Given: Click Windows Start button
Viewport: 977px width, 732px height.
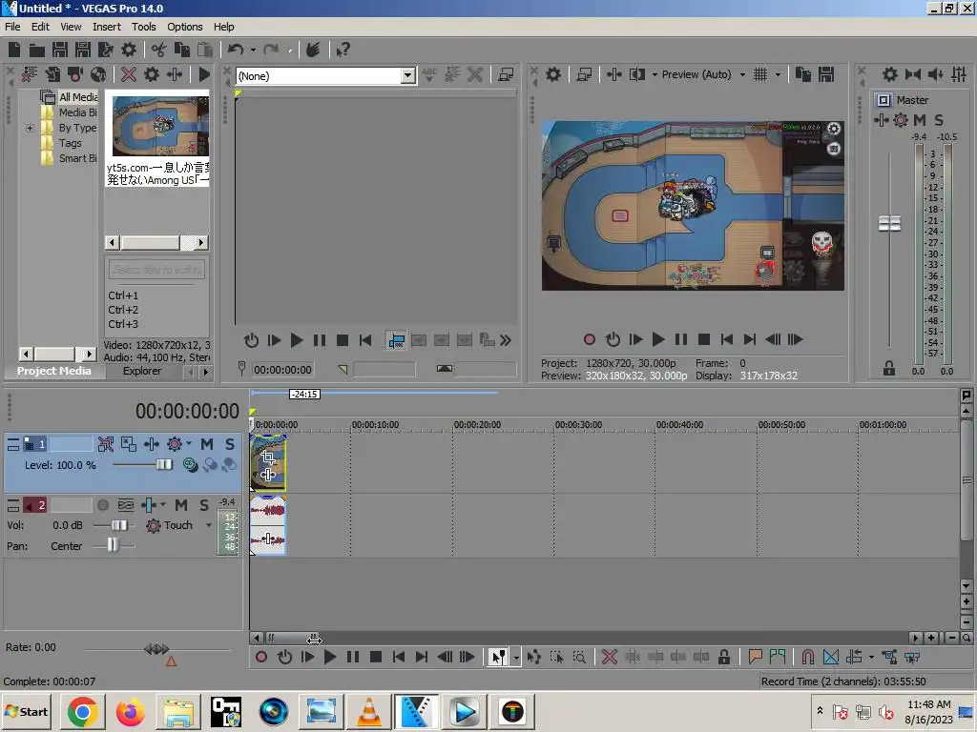Looking at the screenshot, I should tap(26, 711).
